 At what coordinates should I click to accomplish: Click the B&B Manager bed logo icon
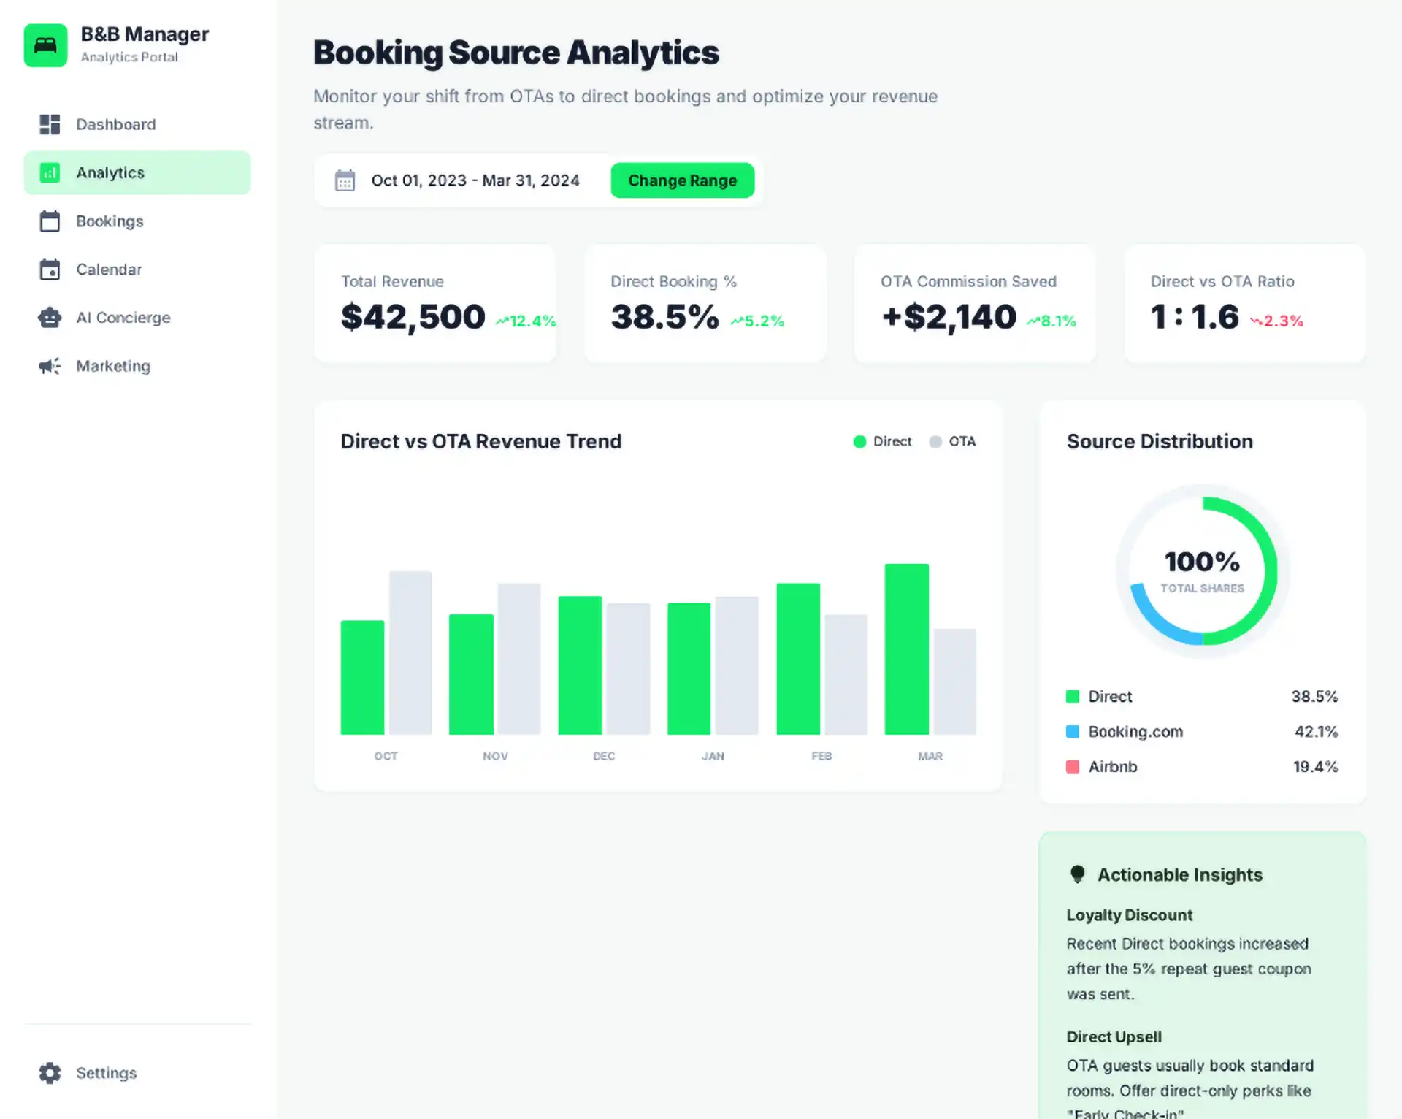click(x=45, y=45)
